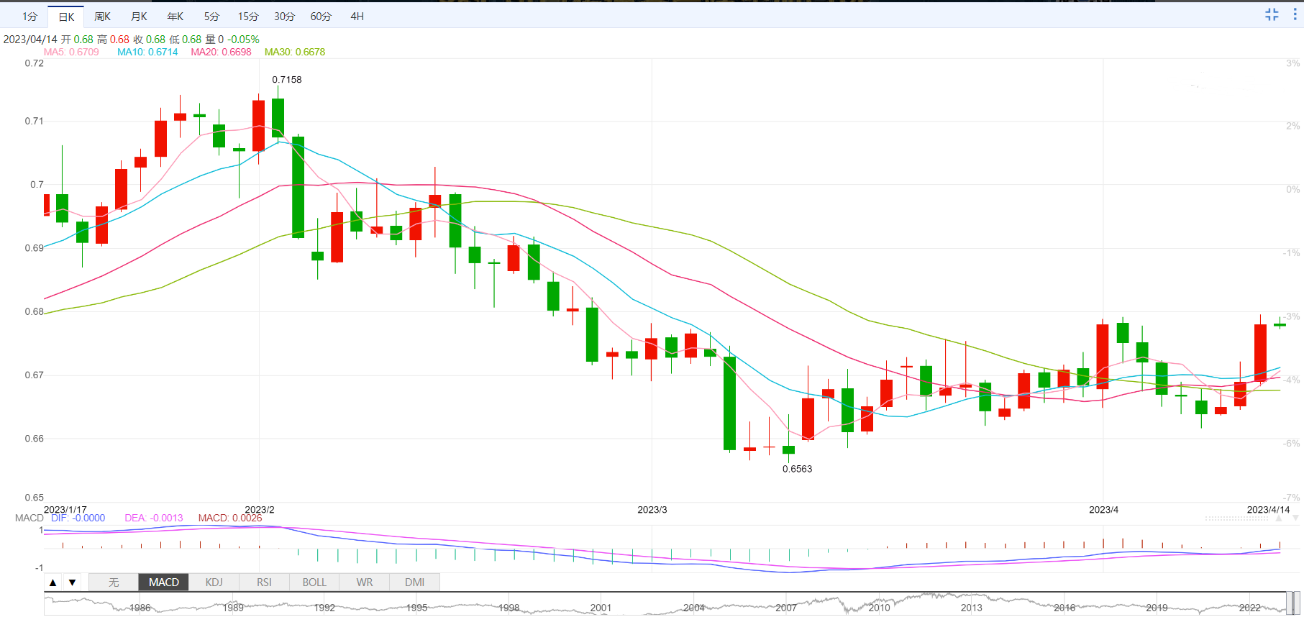Select the MACD indicator button

click(164, 582)
